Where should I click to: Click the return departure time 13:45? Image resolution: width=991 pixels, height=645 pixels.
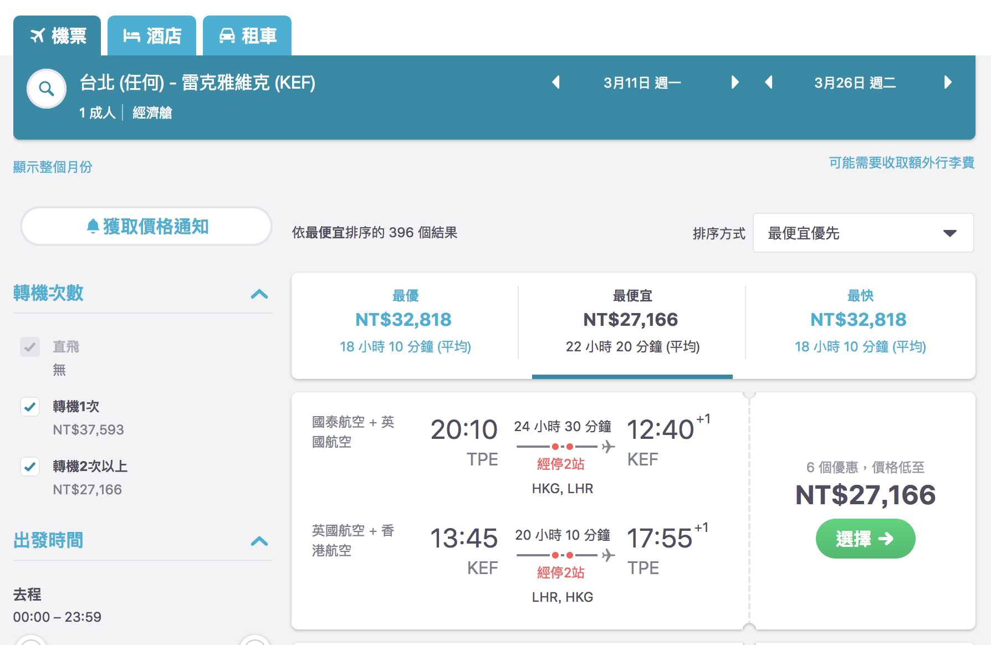tap(464, 538)
